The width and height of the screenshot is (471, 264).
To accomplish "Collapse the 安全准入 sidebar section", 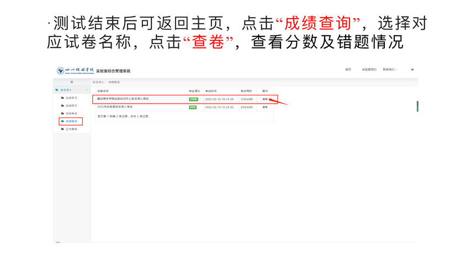I will tap(87, 90).
